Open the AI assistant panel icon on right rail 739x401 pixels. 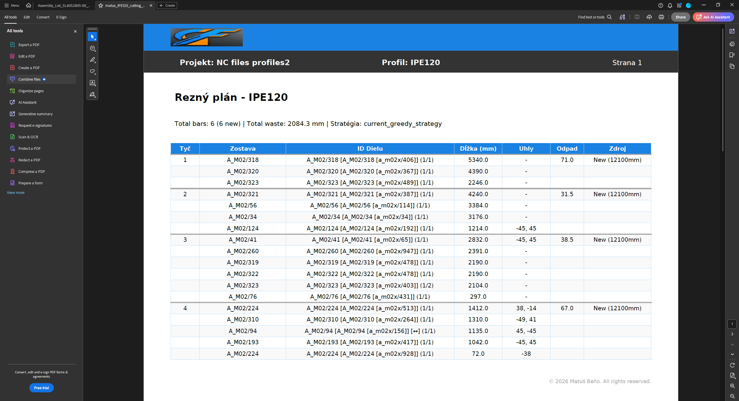point(732,31)
